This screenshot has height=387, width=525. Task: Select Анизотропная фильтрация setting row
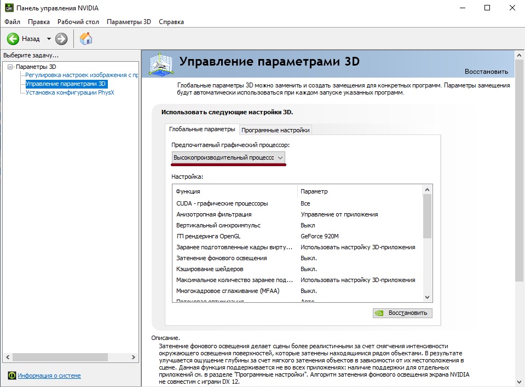[x=297, y=215]
